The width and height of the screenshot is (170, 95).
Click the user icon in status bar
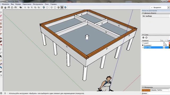5,93
